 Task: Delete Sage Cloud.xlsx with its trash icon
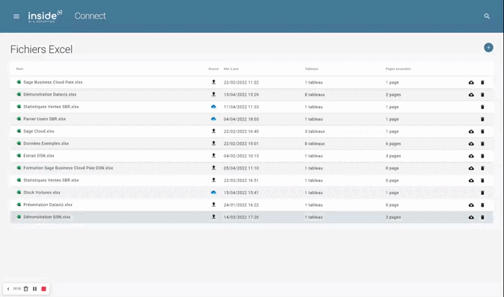(x=482, y=131)
